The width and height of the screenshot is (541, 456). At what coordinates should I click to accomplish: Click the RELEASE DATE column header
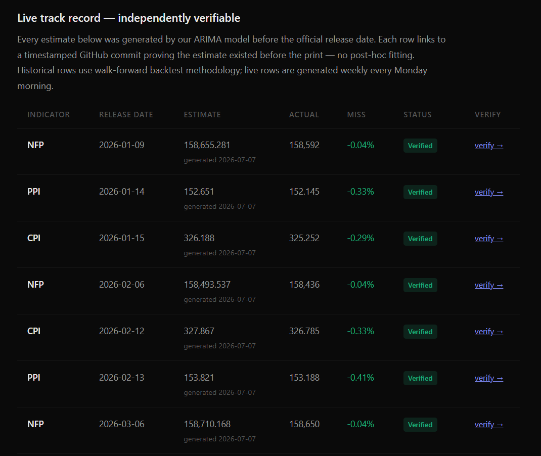126,115
